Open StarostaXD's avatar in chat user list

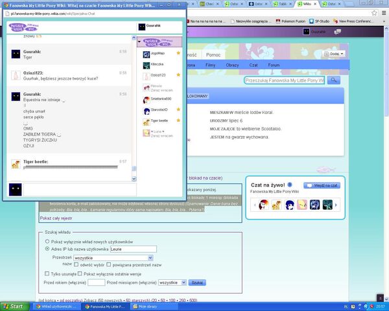[147, 111]
